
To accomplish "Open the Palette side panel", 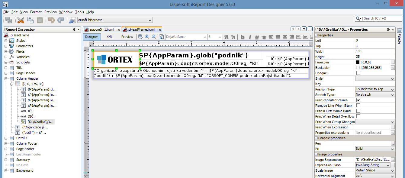I will click(399, 37).
